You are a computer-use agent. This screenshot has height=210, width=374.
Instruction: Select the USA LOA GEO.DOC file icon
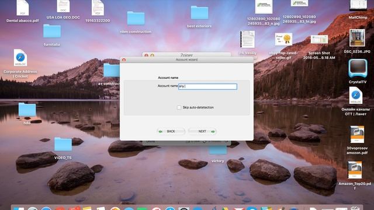[x=63, y=6]
